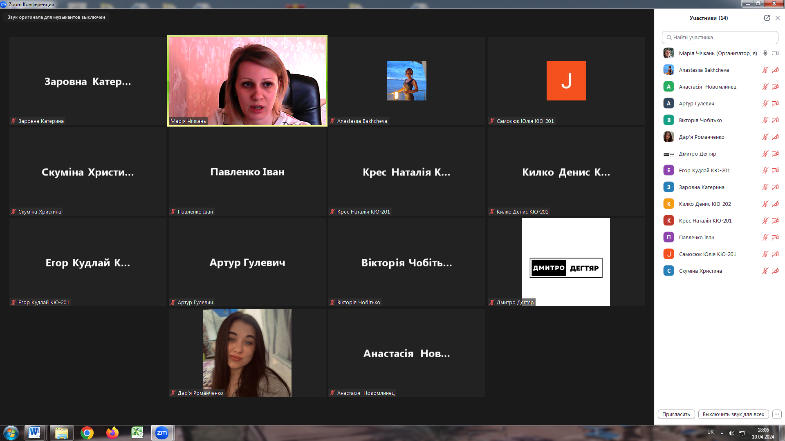Pop out the participants panel

point(767,18)
